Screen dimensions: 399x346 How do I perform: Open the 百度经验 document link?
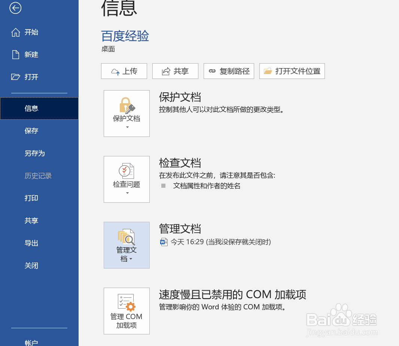tap(125, 36)
